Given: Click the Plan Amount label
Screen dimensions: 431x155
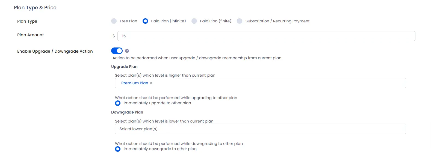Looking at the screenshot, I should pos(31,35).
